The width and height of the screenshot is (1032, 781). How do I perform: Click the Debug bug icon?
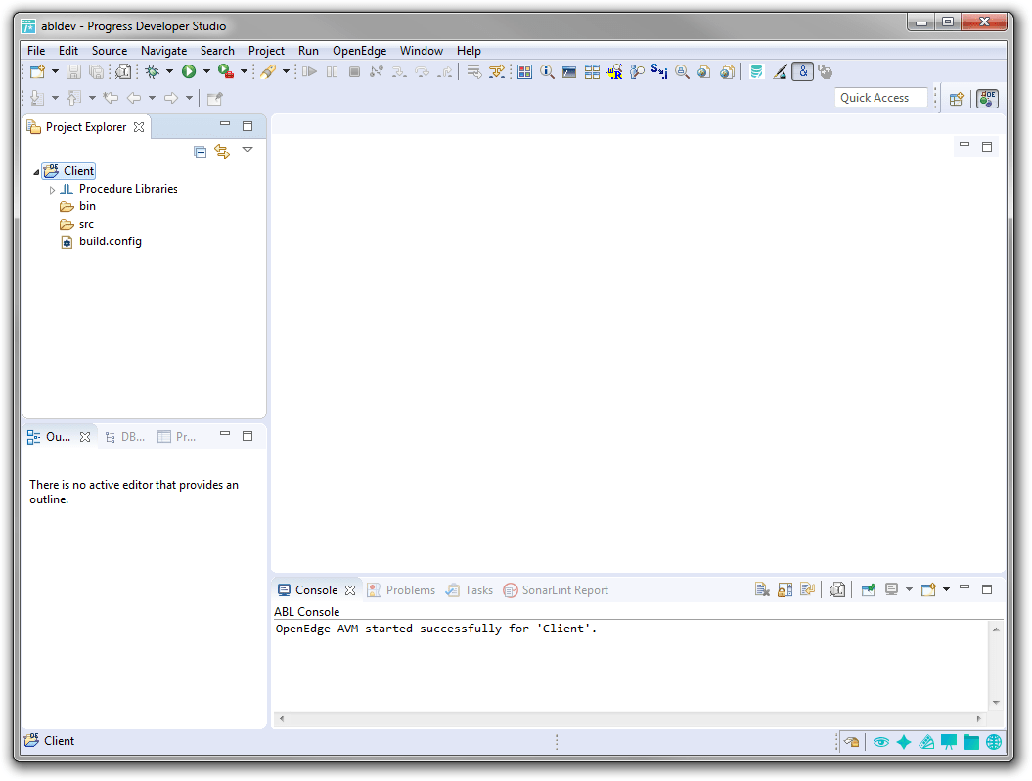[x=153, y=71]
